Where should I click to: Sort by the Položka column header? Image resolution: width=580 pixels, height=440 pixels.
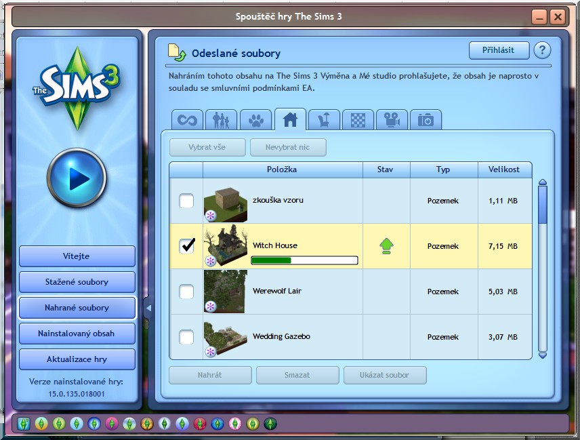point(283,170)
